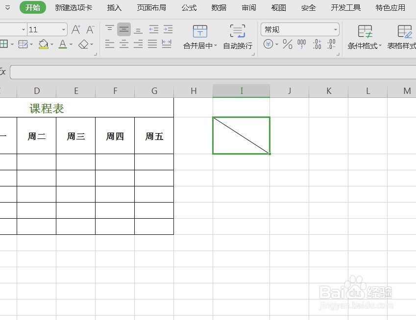Apply increase decimal places icon
The width and height of the screenshot is (416, 320).
pos(317,44)
